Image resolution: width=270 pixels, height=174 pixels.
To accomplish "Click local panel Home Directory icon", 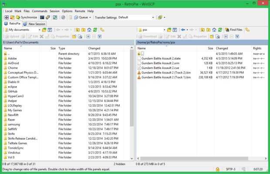I will 89,30.
